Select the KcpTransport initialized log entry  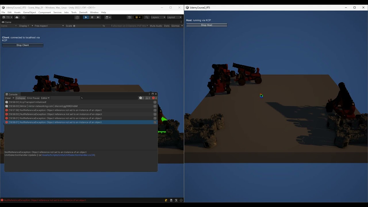click(81, 102)
